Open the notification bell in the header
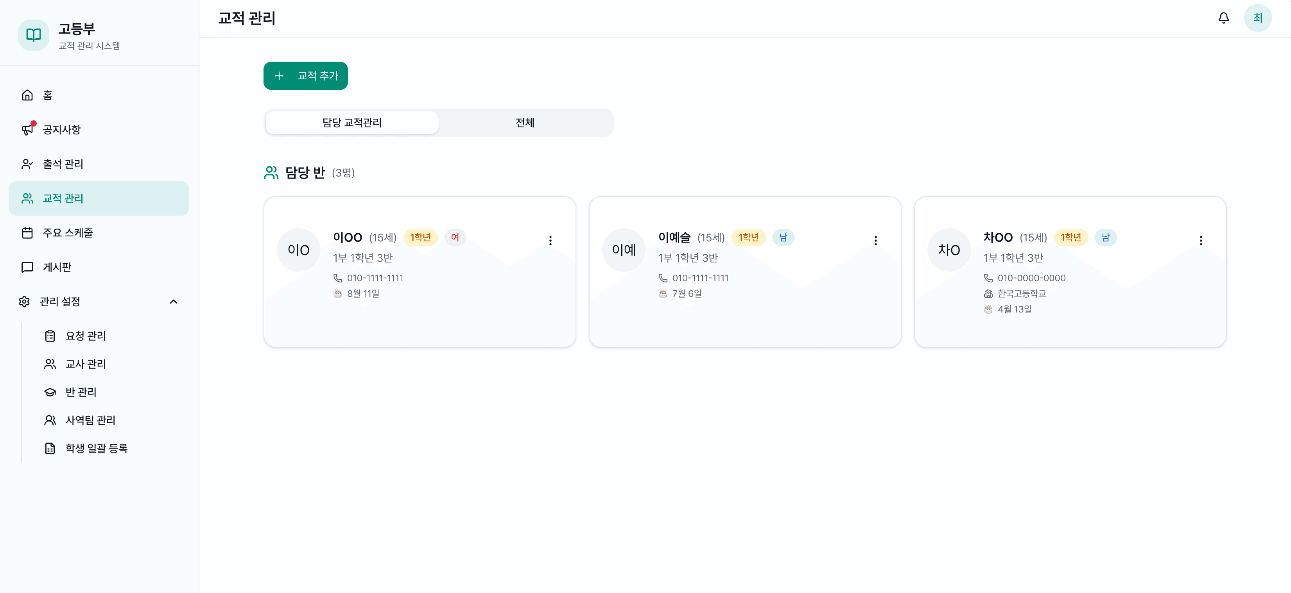 pos(1223,18)
